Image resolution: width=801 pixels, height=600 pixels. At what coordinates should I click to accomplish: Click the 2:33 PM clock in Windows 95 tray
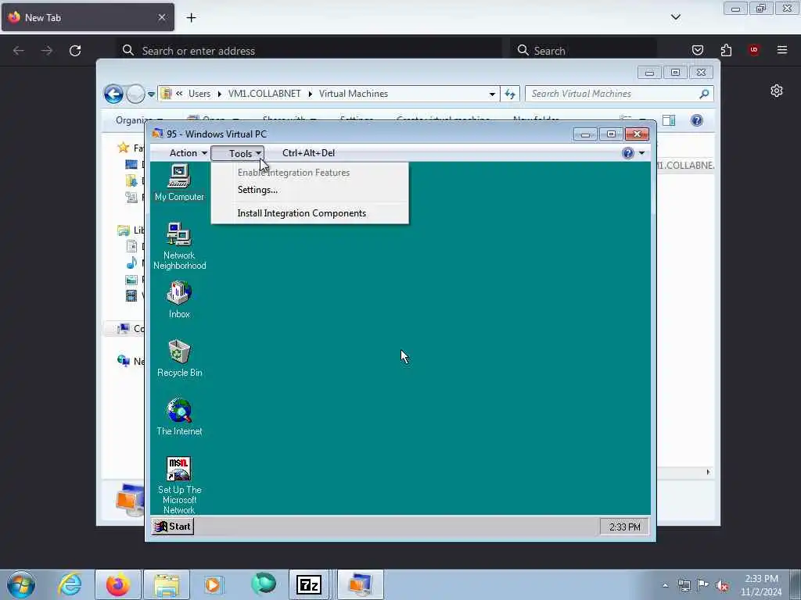624,527
